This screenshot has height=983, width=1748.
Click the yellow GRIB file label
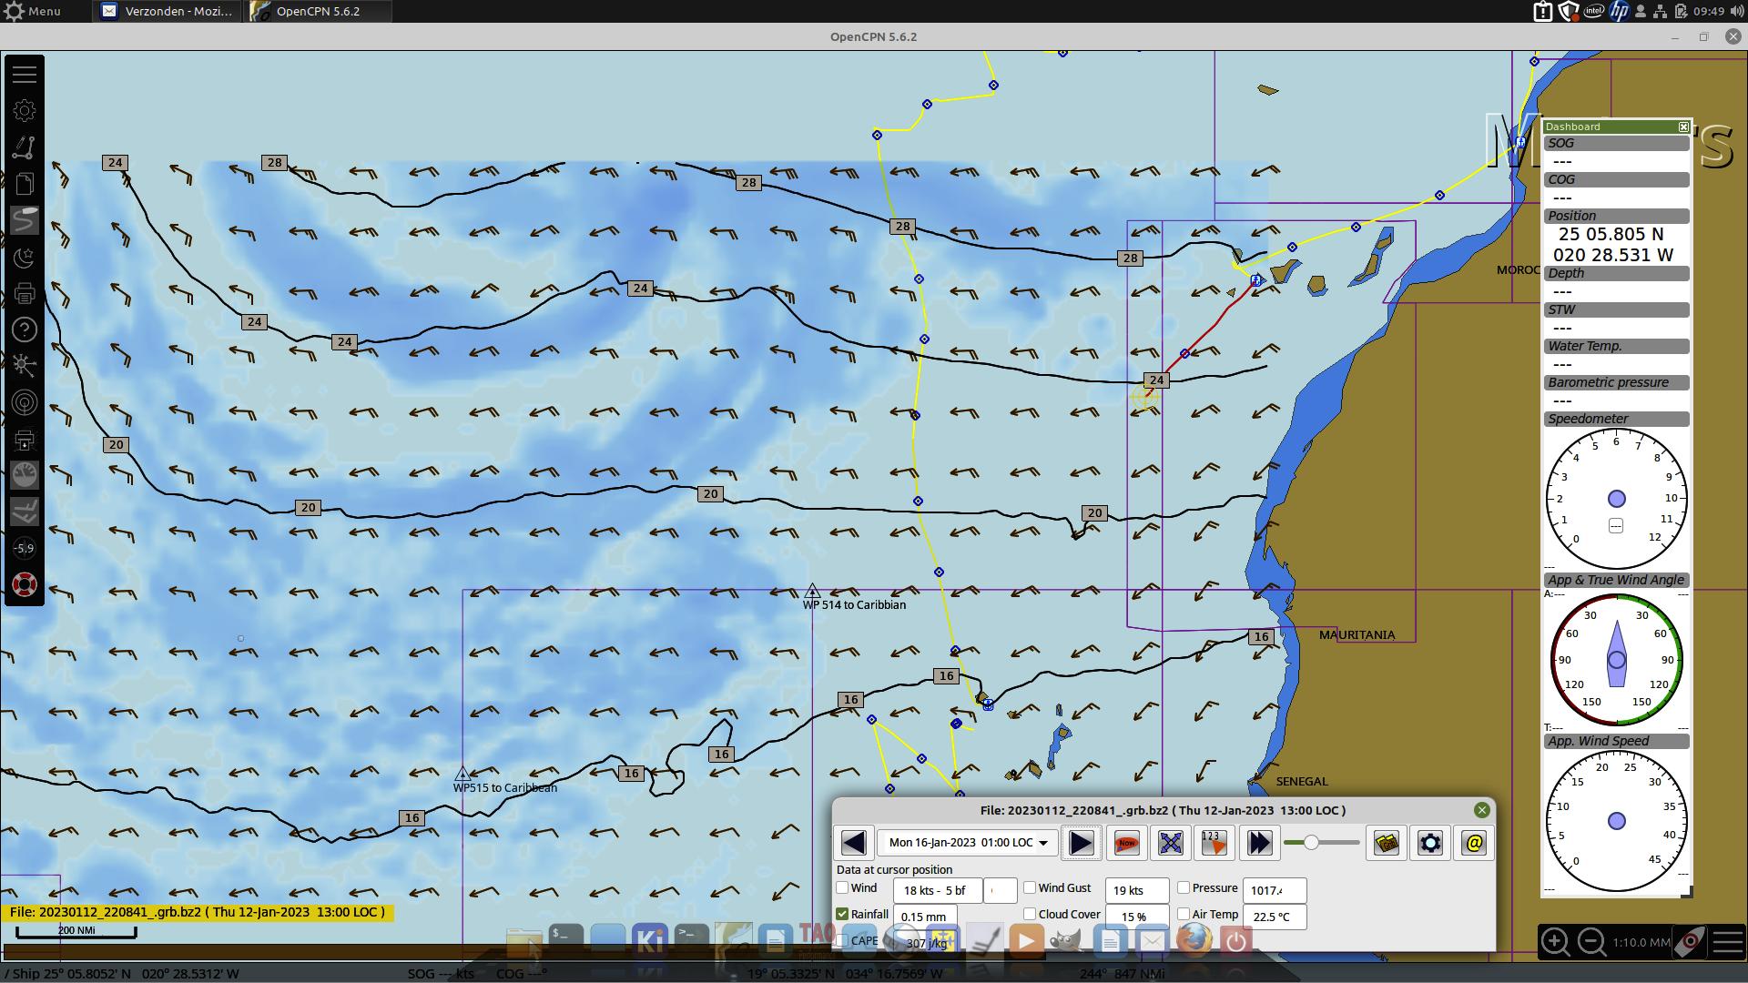point(198,912)
